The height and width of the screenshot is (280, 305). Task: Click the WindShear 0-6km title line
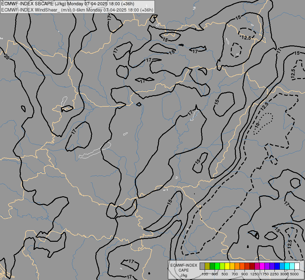[77, 10]
